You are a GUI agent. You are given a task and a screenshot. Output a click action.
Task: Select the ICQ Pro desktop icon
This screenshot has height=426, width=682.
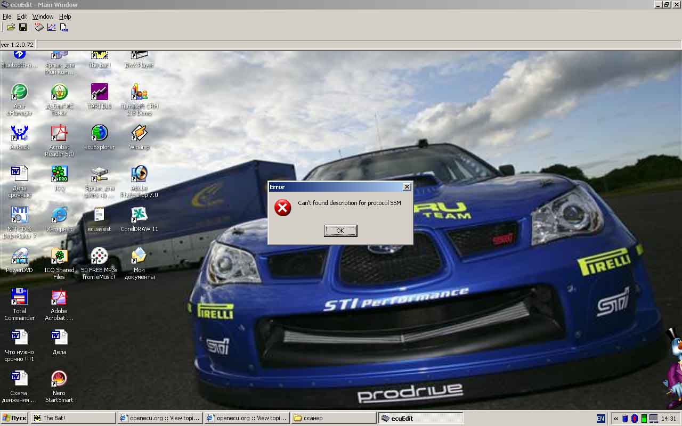(x=59, y=178)
